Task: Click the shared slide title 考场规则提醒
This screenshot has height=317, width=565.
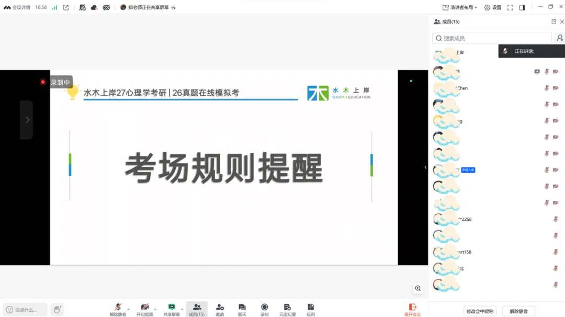Action: click(223, 167)
